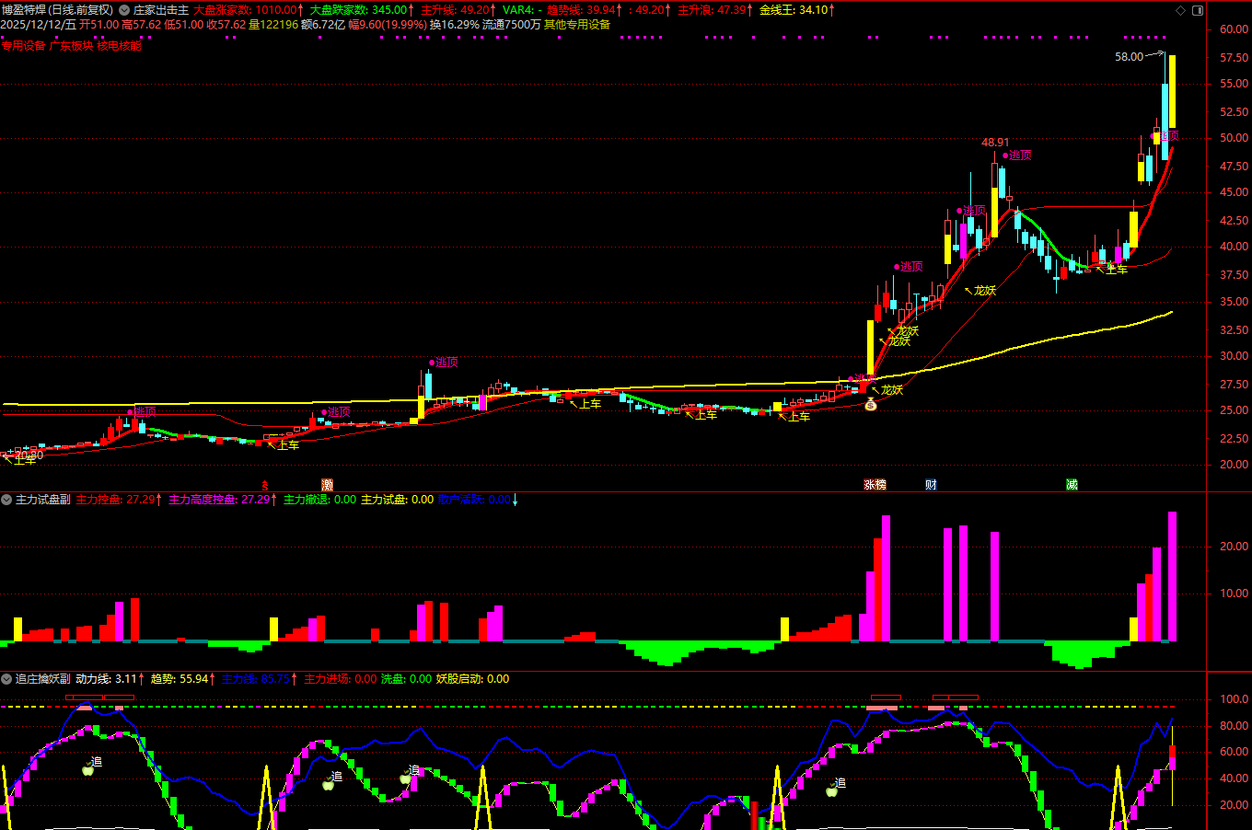Expand the 庄家出击主 indicator dropdown
The width and height of the screenshot is (1252, 830).
pos(124,10)
